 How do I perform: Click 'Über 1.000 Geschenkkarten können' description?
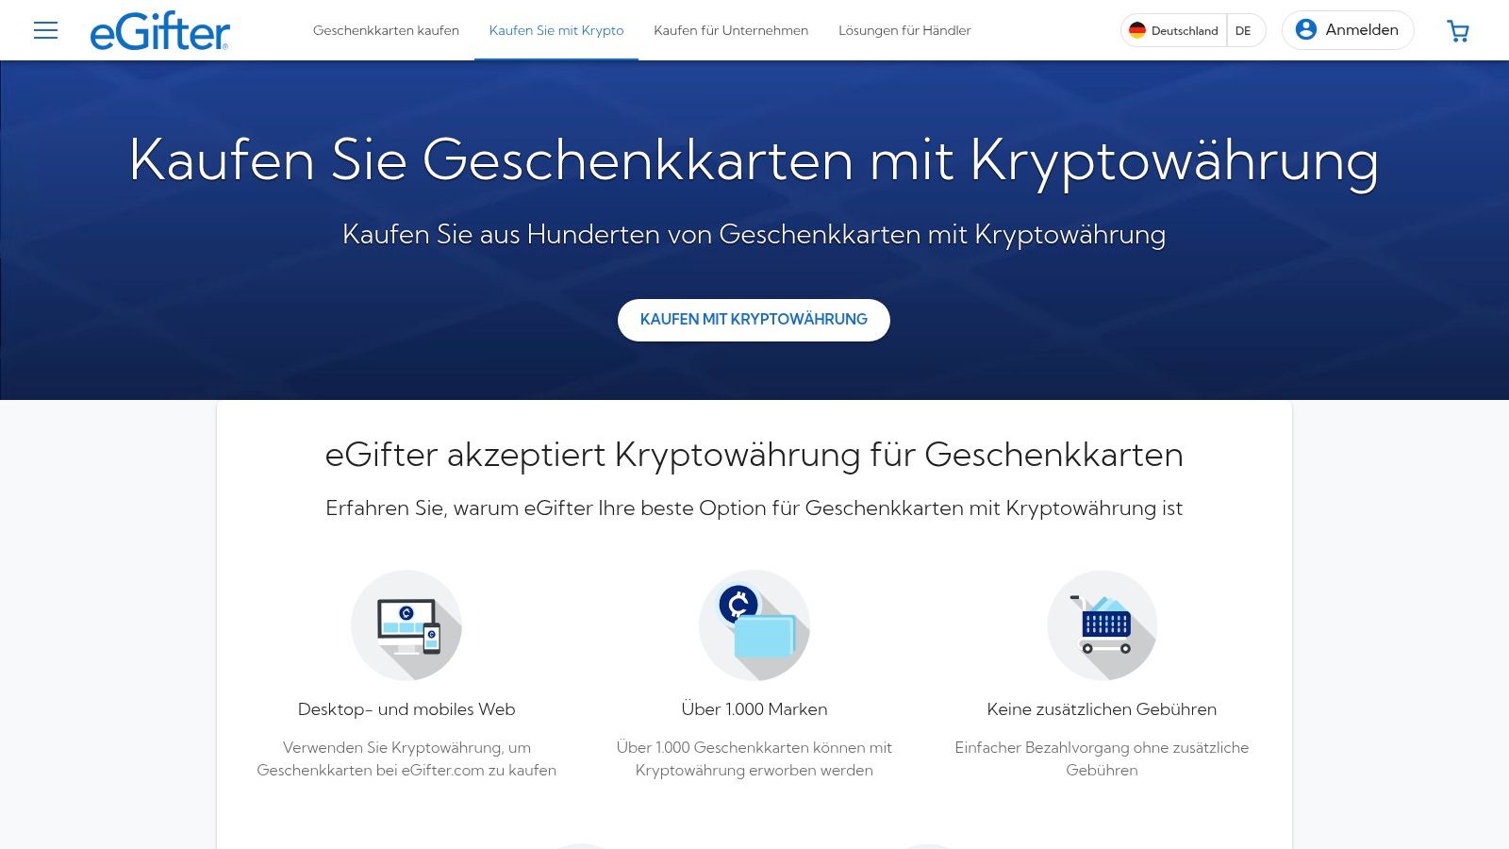(754, 758)
